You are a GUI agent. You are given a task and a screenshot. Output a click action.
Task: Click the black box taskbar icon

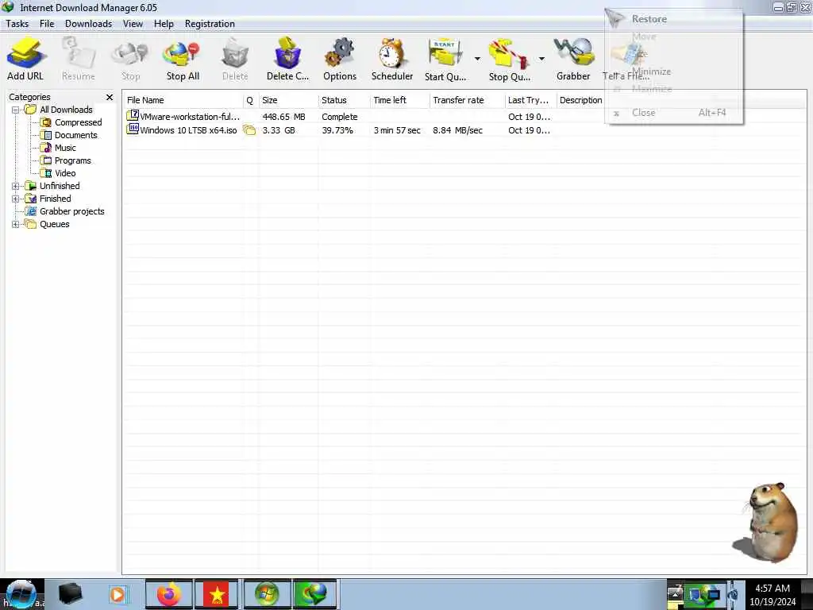[70, 594]
